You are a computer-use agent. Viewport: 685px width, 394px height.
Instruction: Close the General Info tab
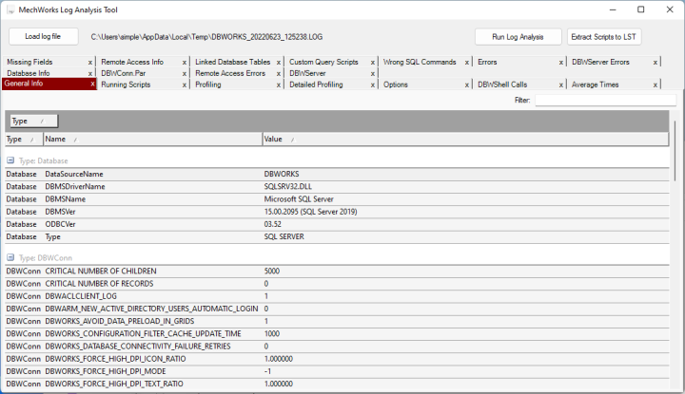click(x=92, y=84)
